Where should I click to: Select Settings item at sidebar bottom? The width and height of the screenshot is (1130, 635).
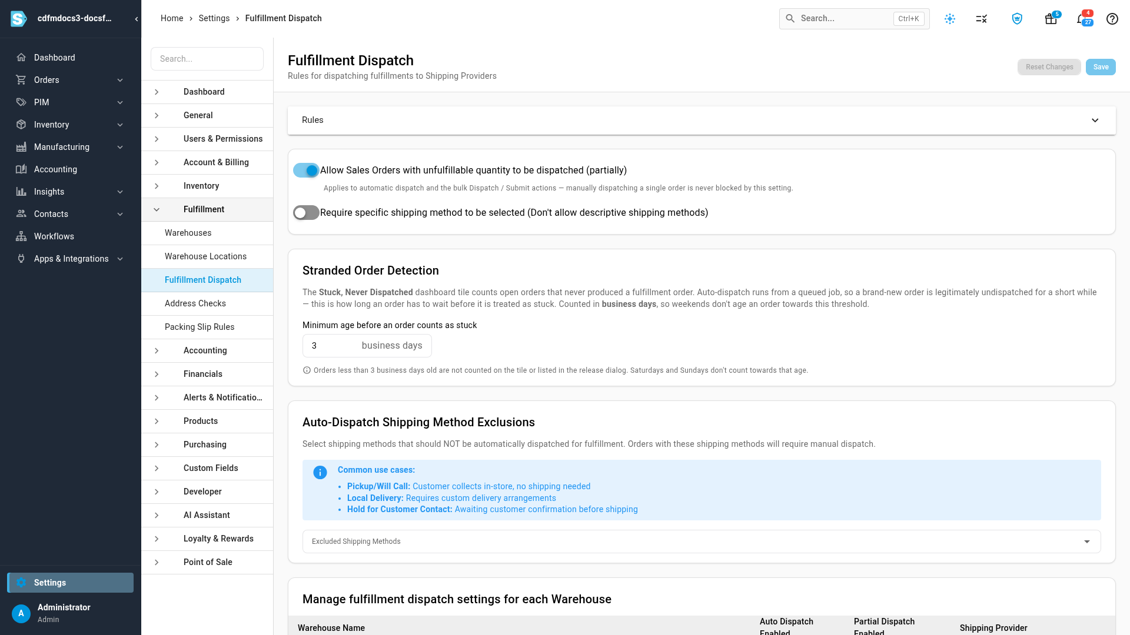click(x=71, y=583)
